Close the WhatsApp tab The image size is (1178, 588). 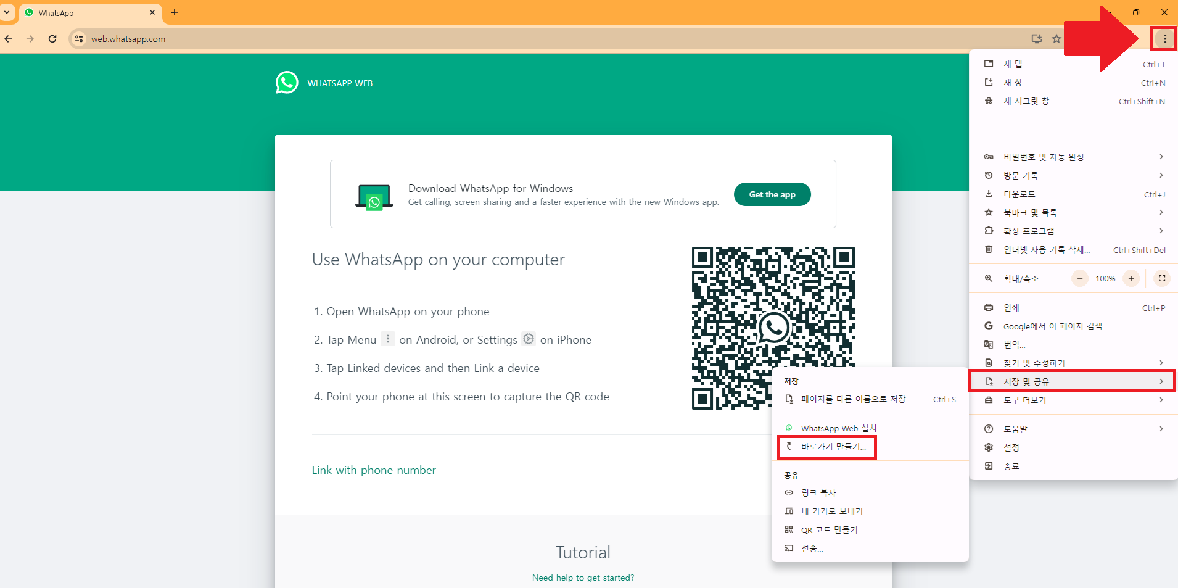coord(152,12)
